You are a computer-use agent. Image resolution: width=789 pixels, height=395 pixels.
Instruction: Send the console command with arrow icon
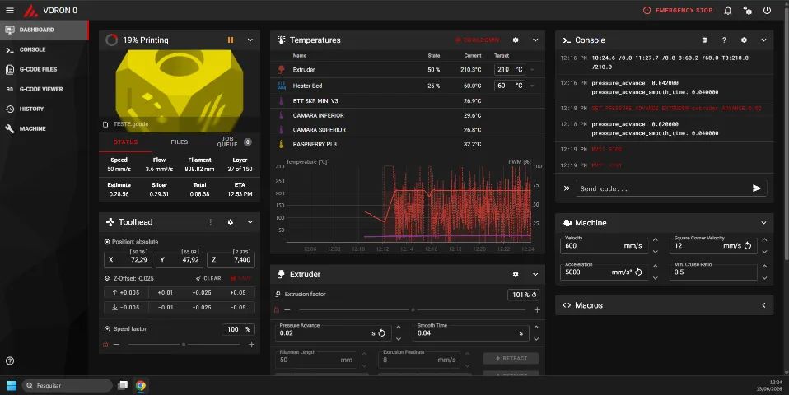757,188
